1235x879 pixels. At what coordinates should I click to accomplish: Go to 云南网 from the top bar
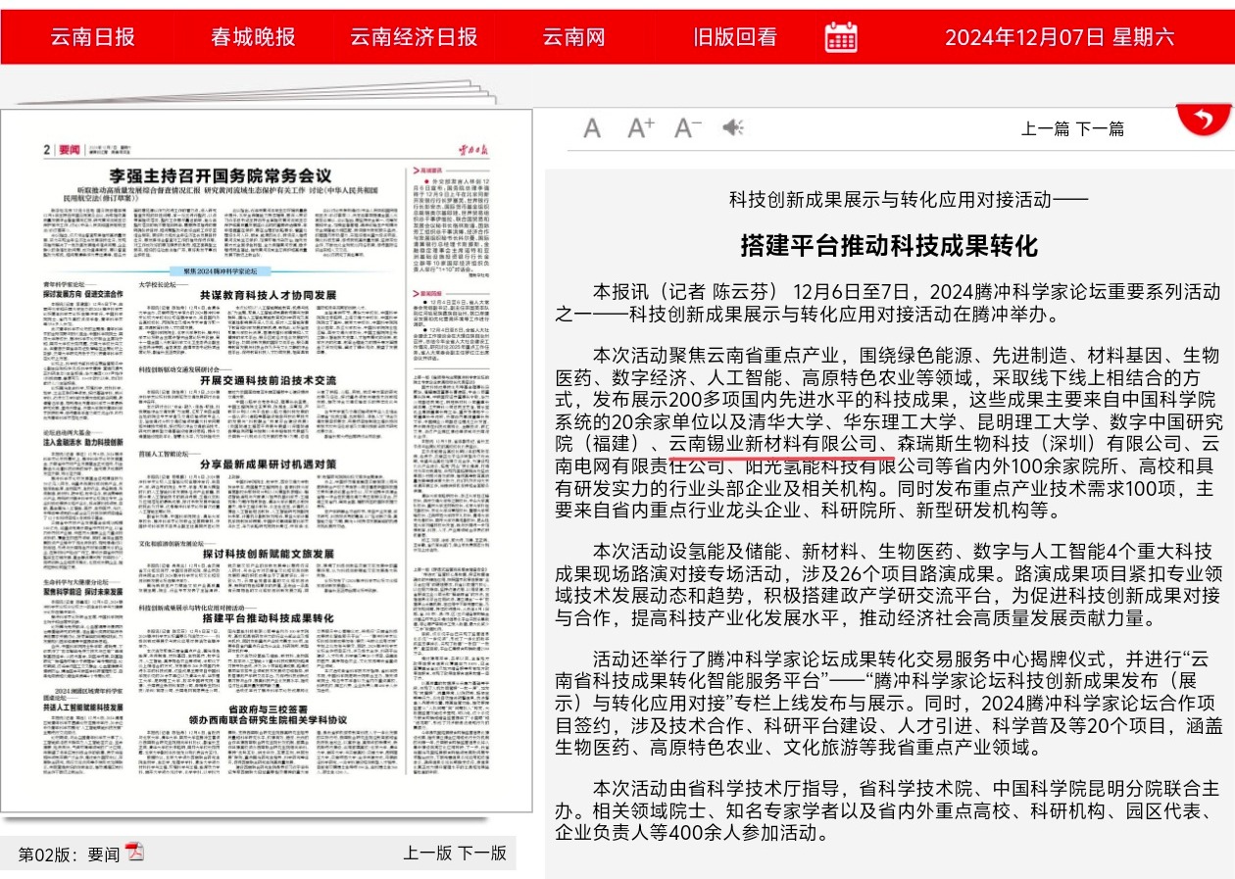573,37
